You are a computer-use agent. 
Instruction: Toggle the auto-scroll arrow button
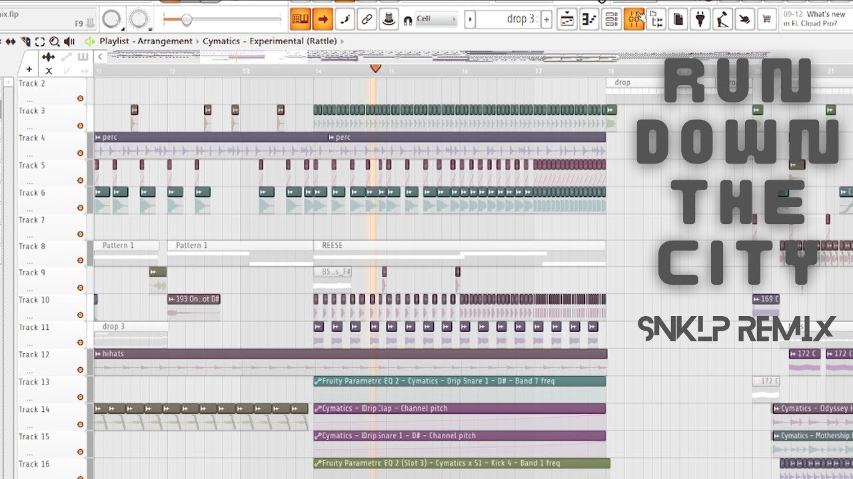[x=323, y=19]
